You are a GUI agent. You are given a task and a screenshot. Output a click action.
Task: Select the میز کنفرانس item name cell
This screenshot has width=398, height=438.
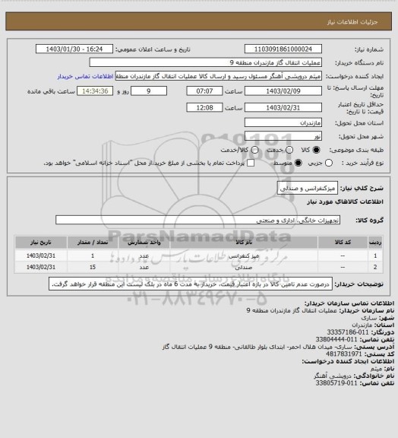[x=243, y=255]
